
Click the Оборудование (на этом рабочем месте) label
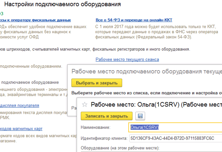click(x=120, y=148)
